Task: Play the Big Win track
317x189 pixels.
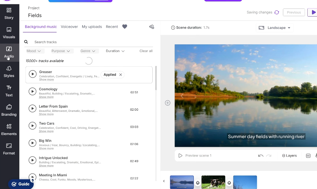Action: (32, 143)
